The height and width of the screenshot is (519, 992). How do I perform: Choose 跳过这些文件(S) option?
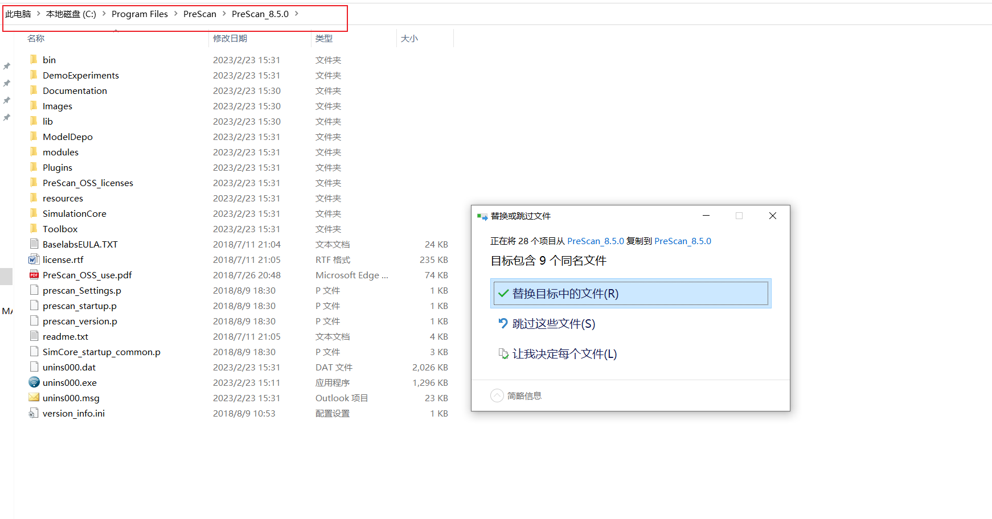point(630,323)
